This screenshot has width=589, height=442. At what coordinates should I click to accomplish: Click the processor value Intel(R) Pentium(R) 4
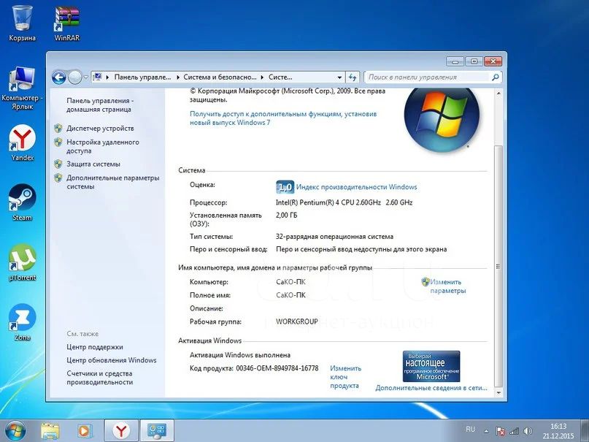click(x=344, y=202)
